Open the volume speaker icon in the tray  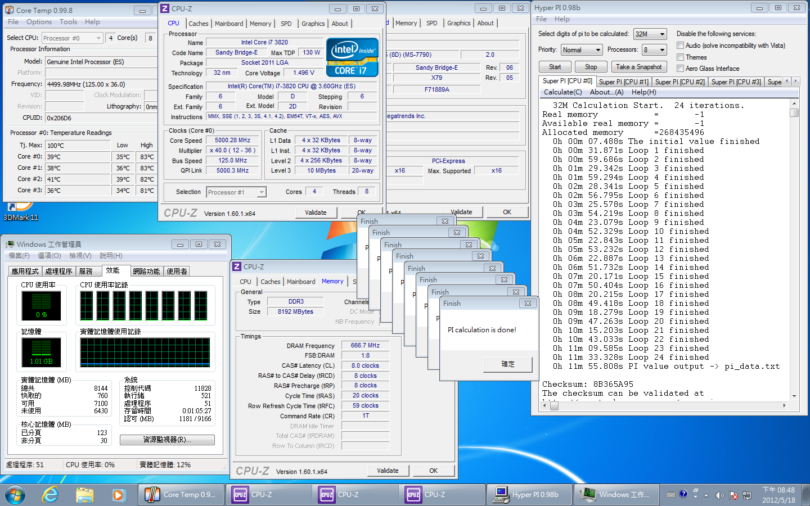(x=719, y=495)
